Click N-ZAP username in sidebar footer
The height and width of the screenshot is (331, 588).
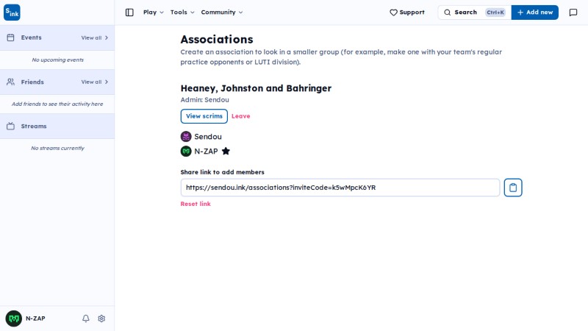[x=35, y=318]
